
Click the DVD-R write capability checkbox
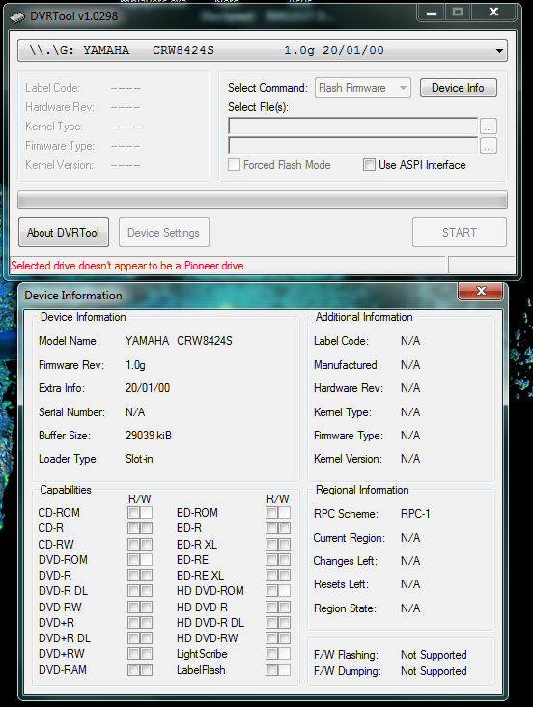[146, 576]
